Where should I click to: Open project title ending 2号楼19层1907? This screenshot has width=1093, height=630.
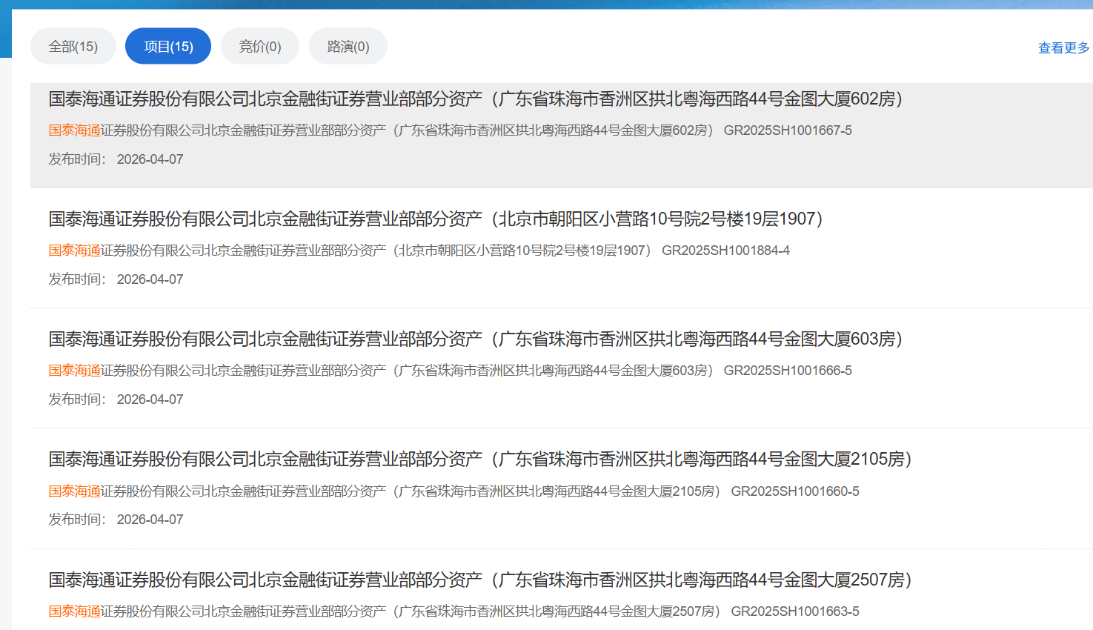(x=436, y=219)
